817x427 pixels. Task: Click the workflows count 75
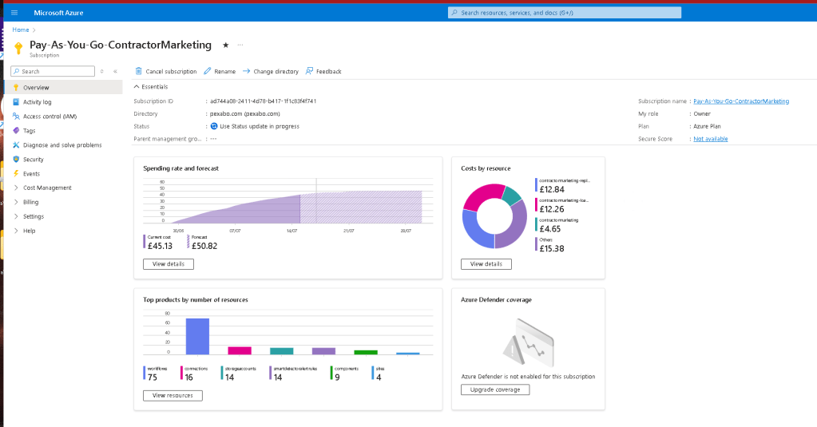(x=153, y=377)
